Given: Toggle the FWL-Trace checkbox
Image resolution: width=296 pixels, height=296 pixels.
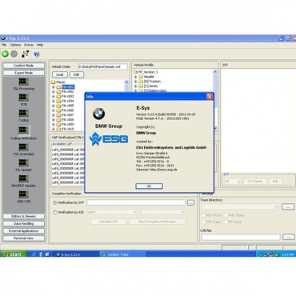Looking at the screenshot, I should 226,215.
